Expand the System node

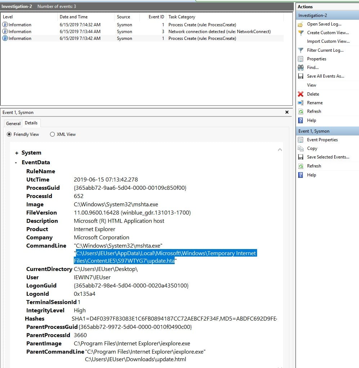tap(17, 153)
